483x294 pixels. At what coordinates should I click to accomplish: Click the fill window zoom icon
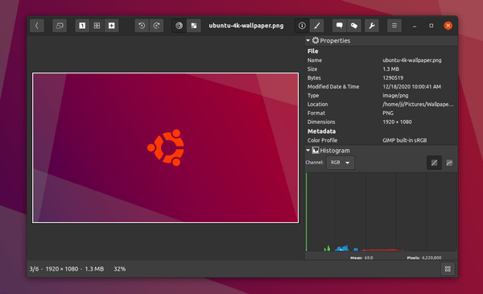click(112, 26)
